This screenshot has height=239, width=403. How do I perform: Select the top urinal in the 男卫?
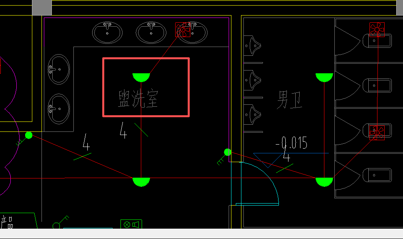pyautogui.click(x=253, y=46)
